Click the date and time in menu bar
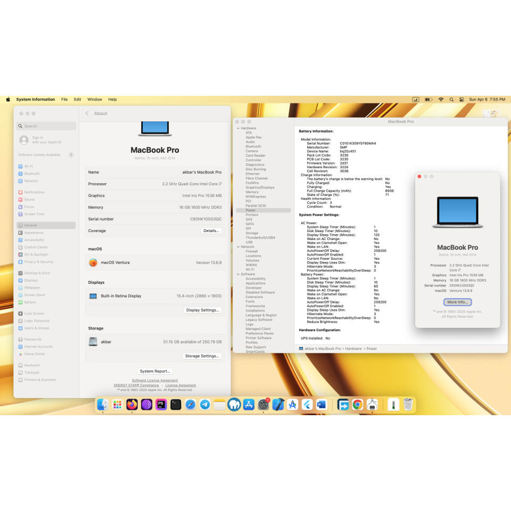Viewport: 511px width, 511px height. pos(487,100)
